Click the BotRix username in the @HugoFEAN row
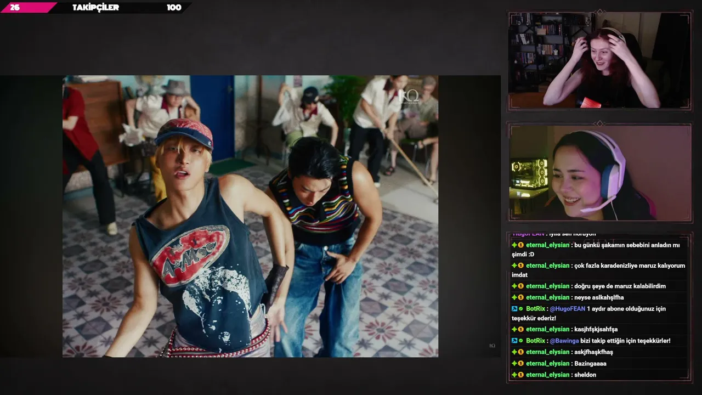The image size is (702, 395). (x=536, y=309)
